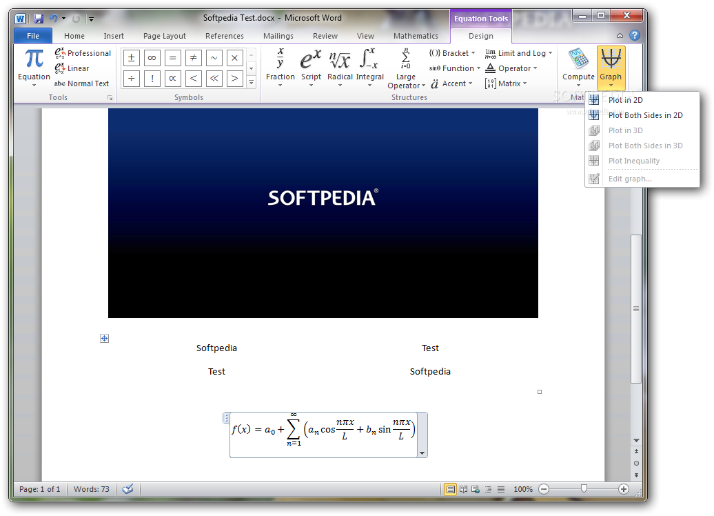
Task: Click the Page 1 of 1 indicator
Action: tap(39, 489)
